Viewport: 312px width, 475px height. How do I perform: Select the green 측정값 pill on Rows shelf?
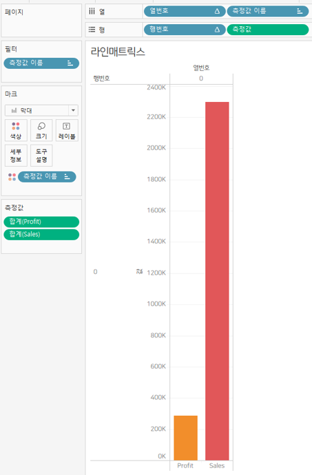tap(268, 30)
